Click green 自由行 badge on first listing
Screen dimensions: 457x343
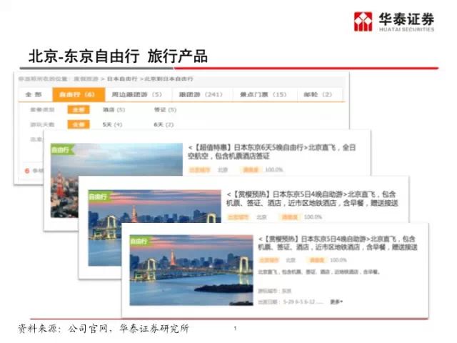tap(61, 151)
